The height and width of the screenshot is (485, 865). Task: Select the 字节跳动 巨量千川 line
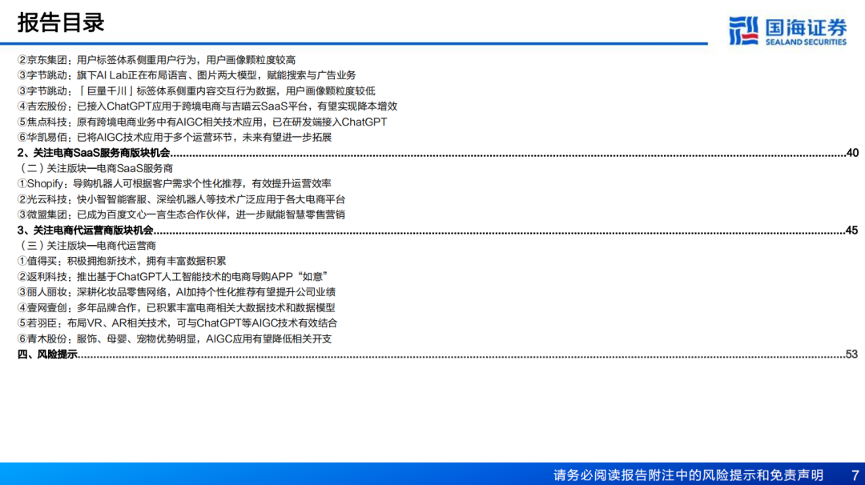coord(196,90)
